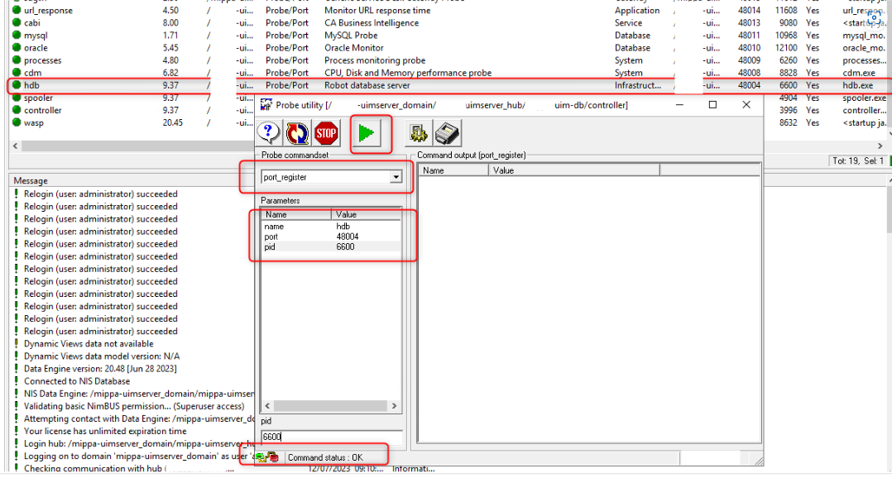Click 'Connected to NIS Database' message
This screenshot has height=478, width=892.
click(77, 381)
